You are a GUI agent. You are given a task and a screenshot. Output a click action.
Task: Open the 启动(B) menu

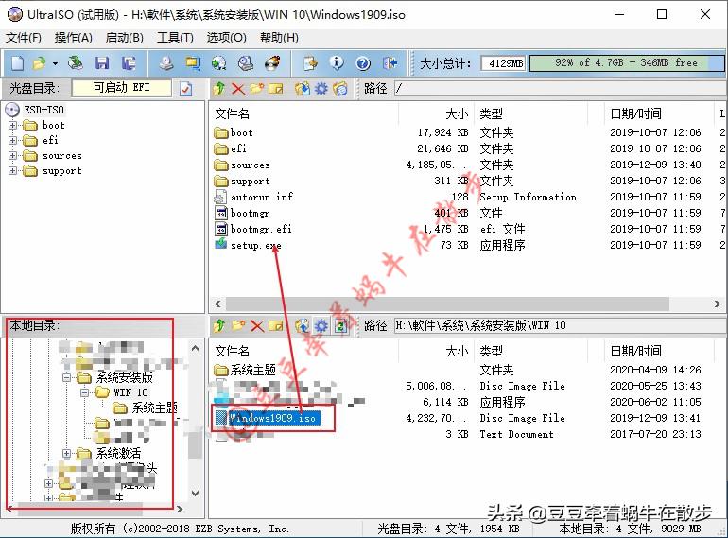pos(125,38)
